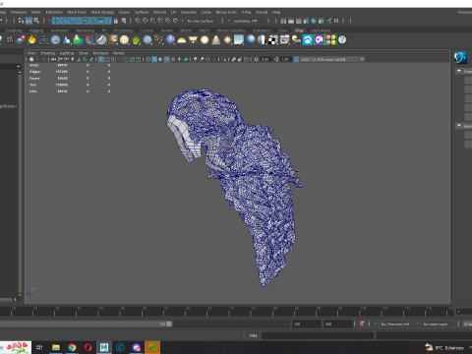Open Opera from the taskbar

(x=88, y=347)
